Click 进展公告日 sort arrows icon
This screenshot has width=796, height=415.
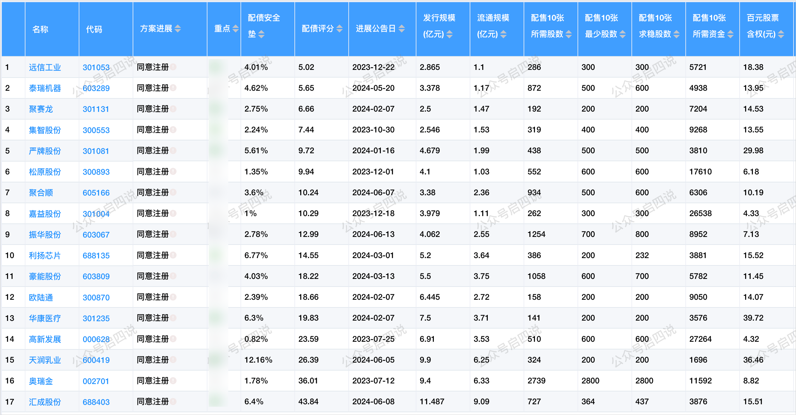click(x=401, y=29)
